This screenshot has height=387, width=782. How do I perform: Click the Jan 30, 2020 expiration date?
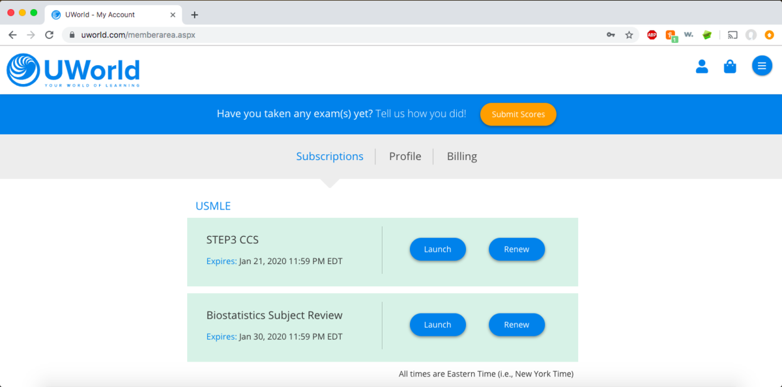point(291,337)
